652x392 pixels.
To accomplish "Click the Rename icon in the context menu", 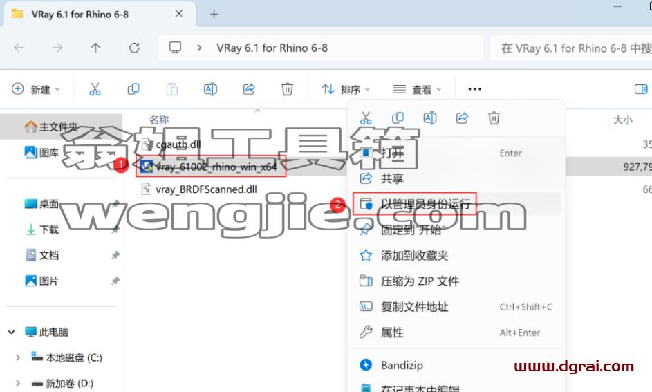I will 429,118.
